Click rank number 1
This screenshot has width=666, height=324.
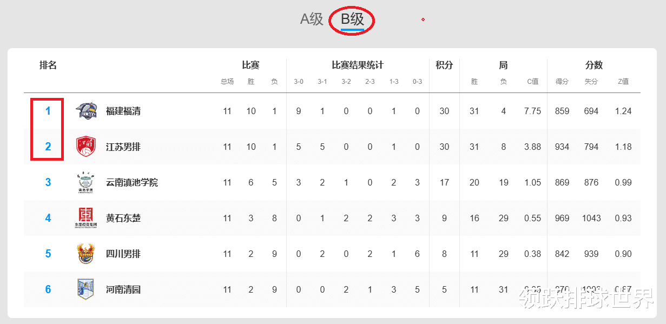48,111
